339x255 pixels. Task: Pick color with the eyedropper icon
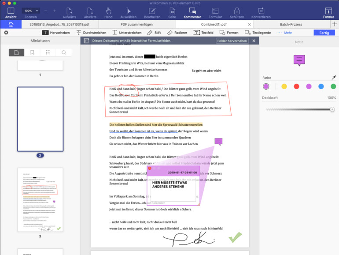tap(333, 77)
